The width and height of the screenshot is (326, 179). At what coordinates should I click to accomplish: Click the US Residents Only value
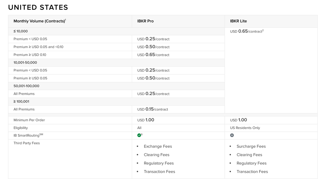click(245, 128)
